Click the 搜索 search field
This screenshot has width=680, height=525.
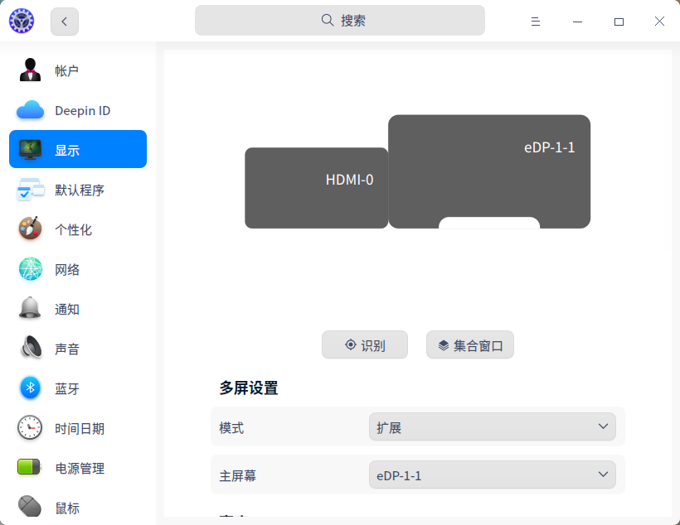[x=339, y=20]
